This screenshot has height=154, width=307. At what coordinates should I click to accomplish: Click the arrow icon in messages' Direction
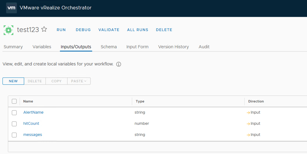[x=248, y=135]
